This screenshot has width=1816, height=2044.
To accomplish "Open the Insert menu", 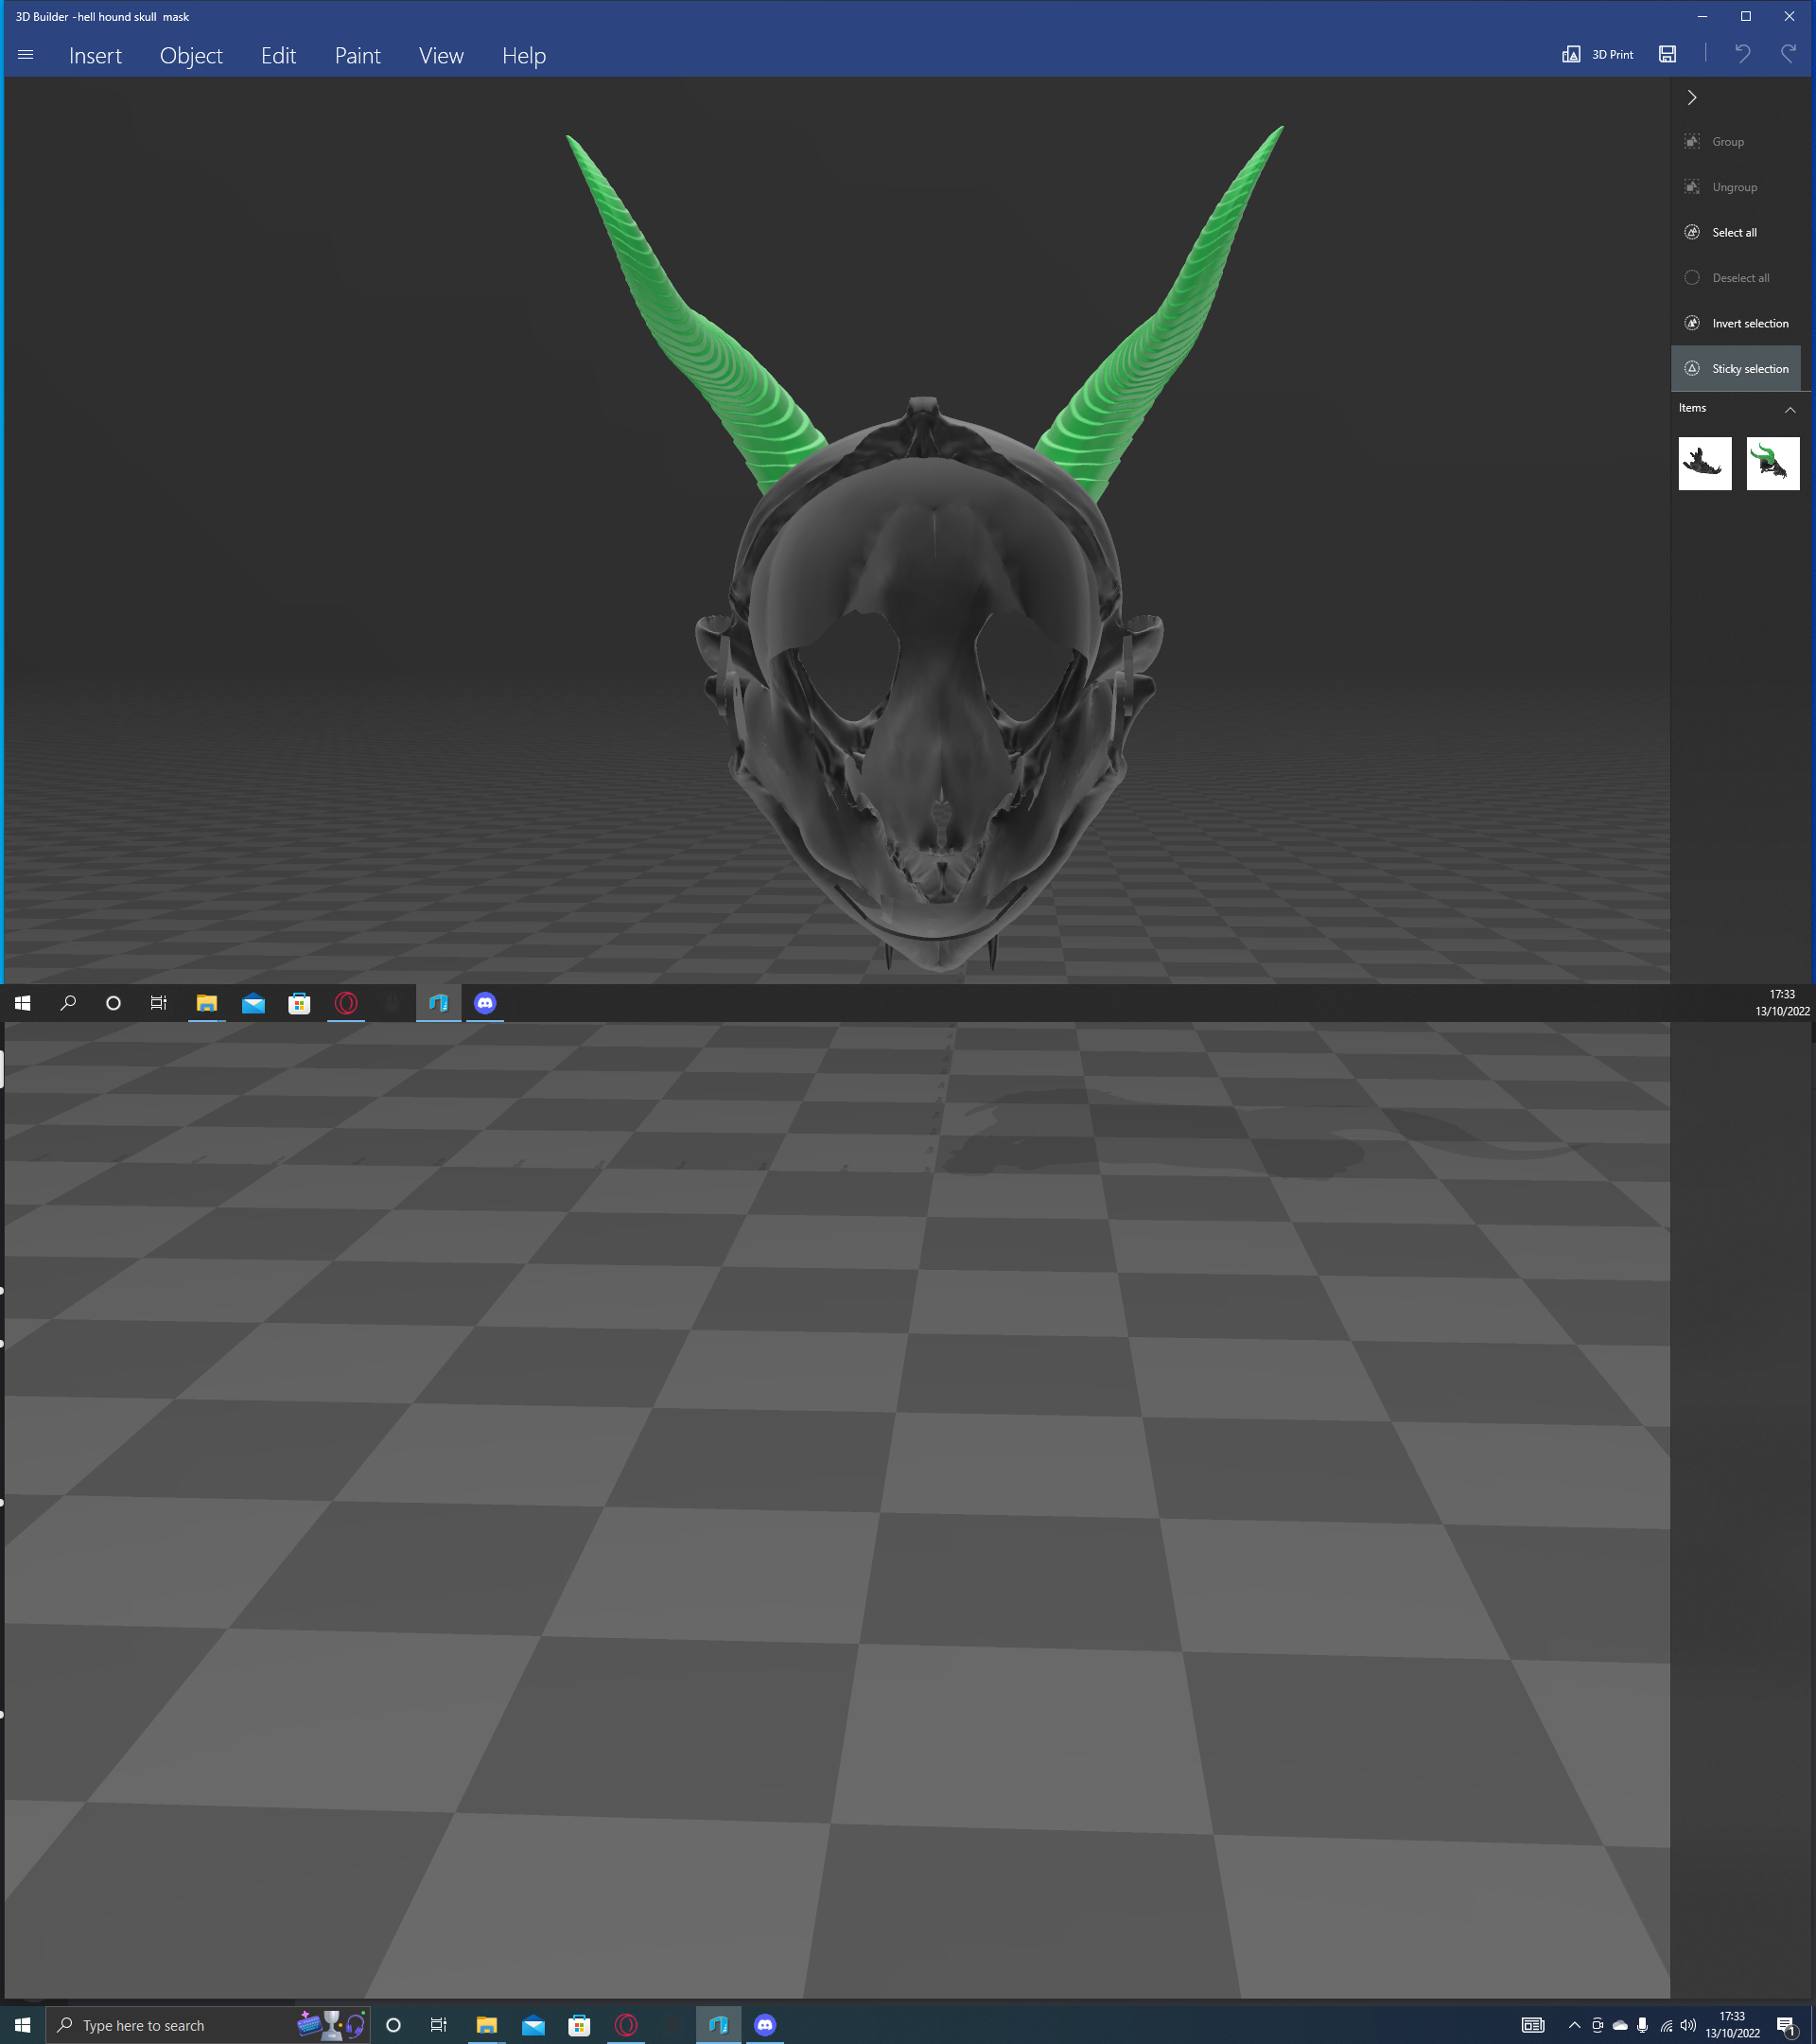I will click(95, 56).
